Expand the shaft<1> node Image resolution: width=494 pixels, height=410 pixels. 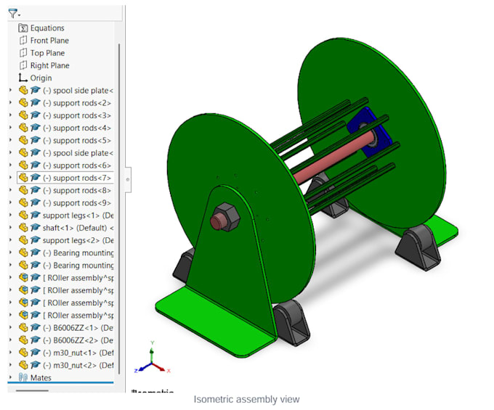point(10,228)
